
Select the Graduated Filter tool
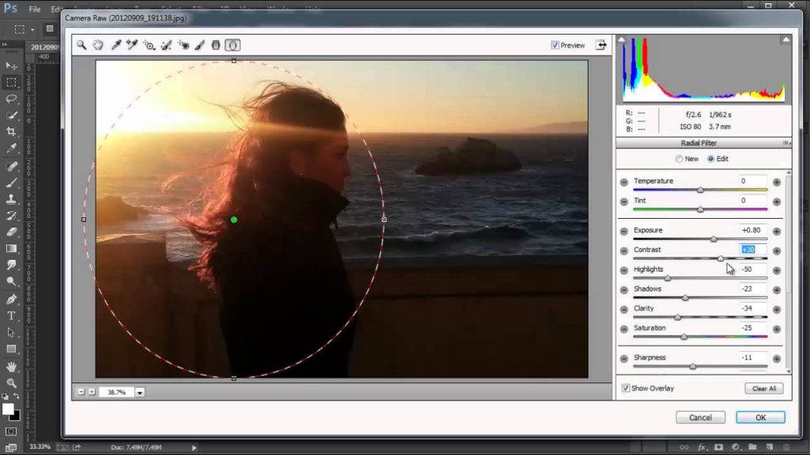click(216, 45)
